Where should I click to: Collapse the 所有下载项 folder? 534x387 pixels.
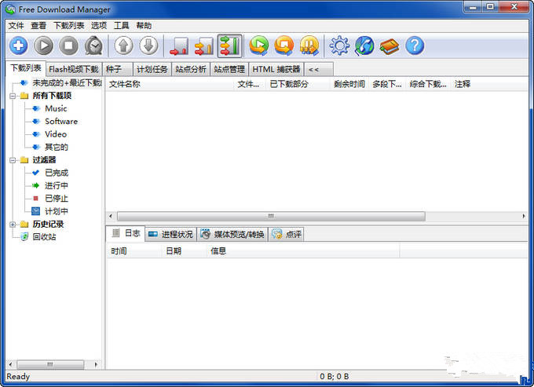(13, 96)
